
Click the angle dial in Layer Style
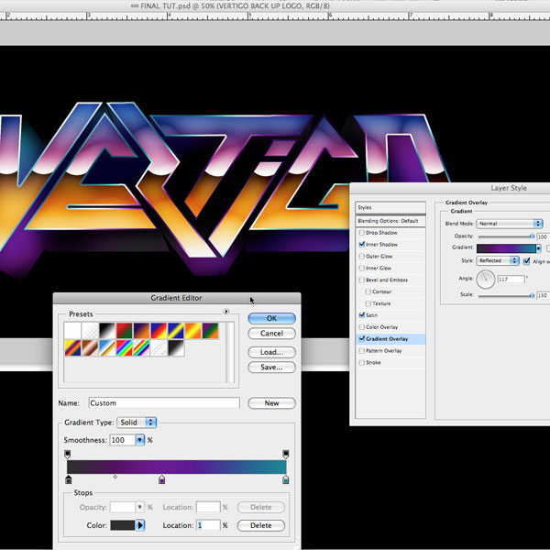(x=485, y=279)
